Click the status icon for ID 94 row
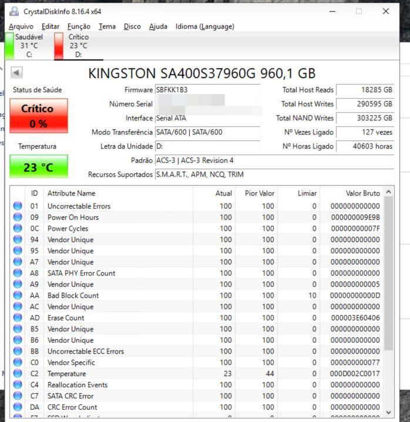Screen dimensions: 410x422 pos(18,239)
